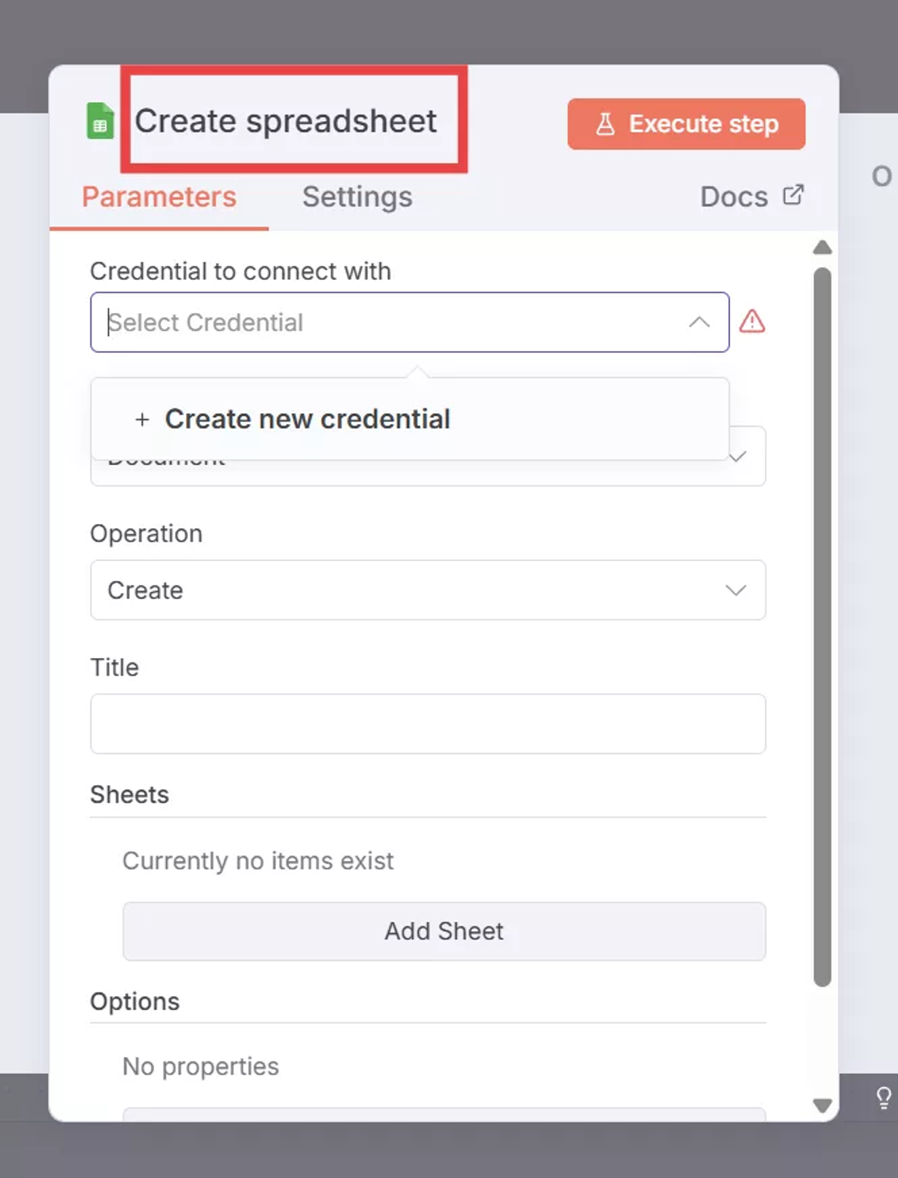The height and width of the screenshot is (1178, 898).
Task: Click the green Google Sheets node icon
Action: [100, 121]
